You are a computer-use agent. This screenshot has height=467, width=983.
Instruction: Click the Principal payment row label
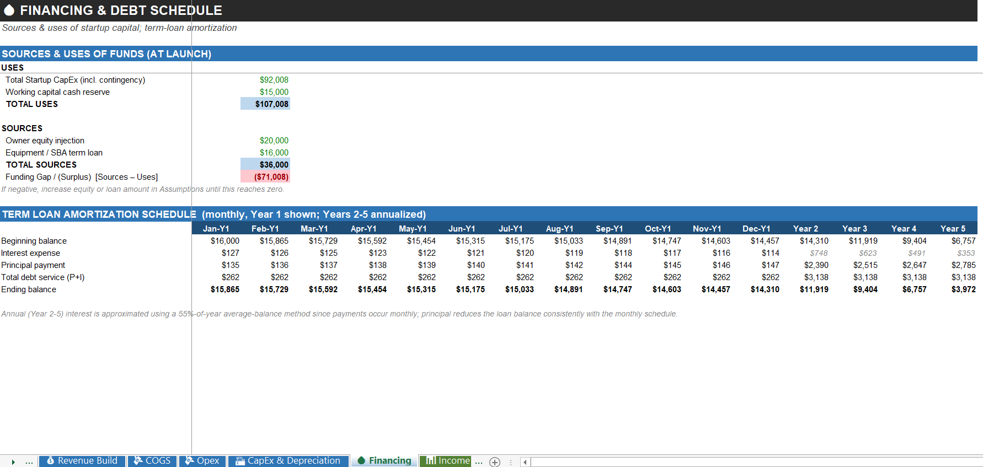[x=33, y=265]
